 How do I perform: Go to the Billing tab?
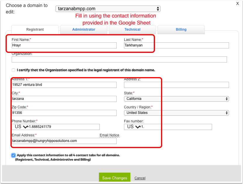181,29
